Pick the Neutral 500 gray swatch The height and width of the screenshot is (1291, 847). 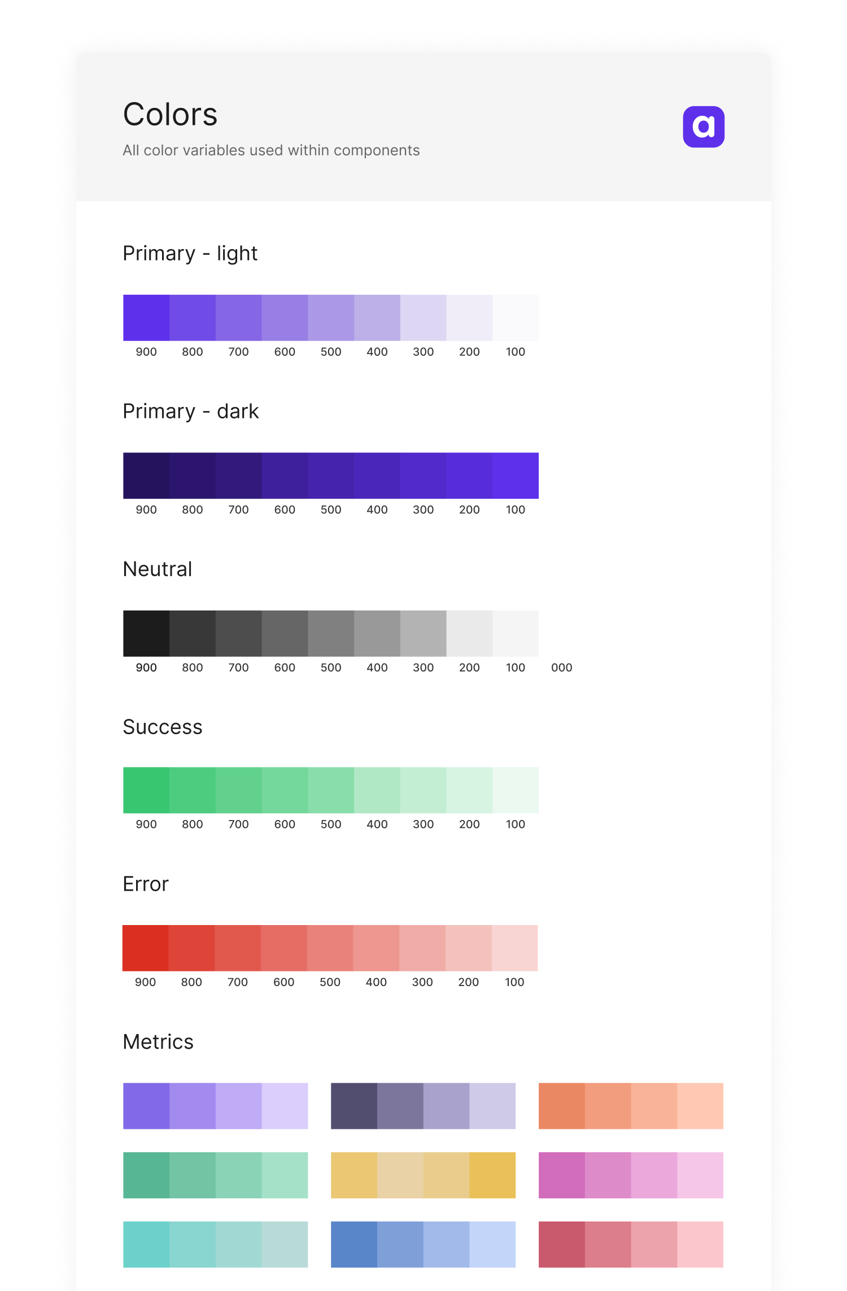click(x=331, y=633)
